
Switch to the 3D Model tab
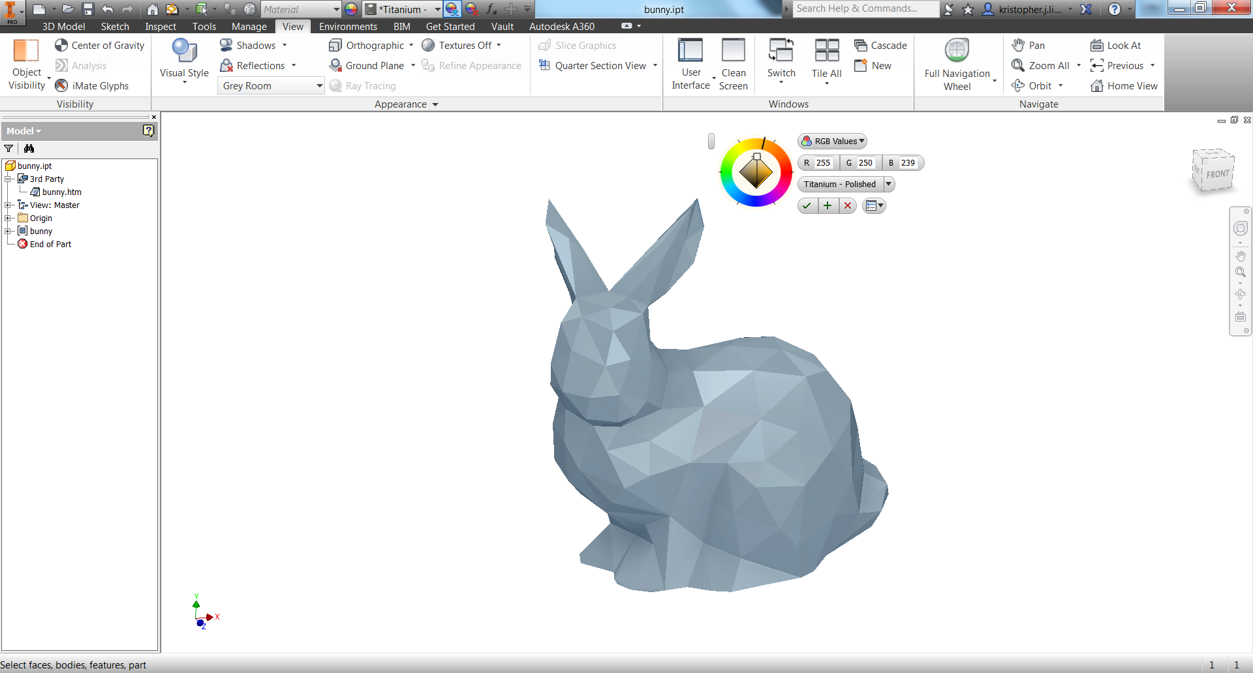click(x=63, y=26)
